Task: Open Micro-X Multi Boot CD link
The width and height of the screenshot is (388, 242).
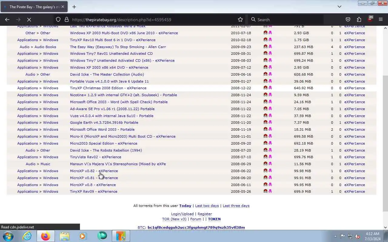Action: [123, 136]
